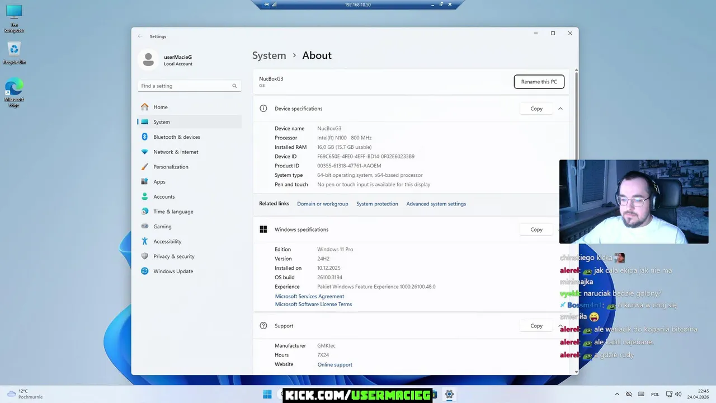This screenshot has height=403, width=716.
Task: Click the network icon in system tray
Action: point(669,394)
